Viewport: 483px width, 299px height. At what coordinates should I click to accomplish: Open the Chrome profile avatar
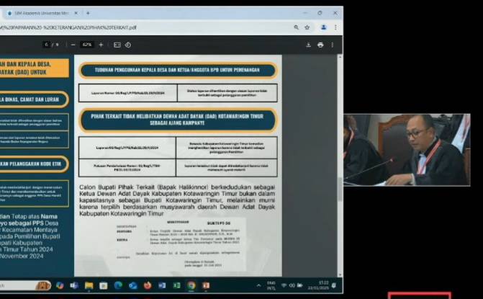tap(323, 27)
